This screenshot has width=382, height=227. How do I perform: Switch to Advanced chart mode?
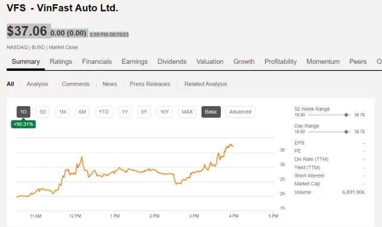(240, 112)
